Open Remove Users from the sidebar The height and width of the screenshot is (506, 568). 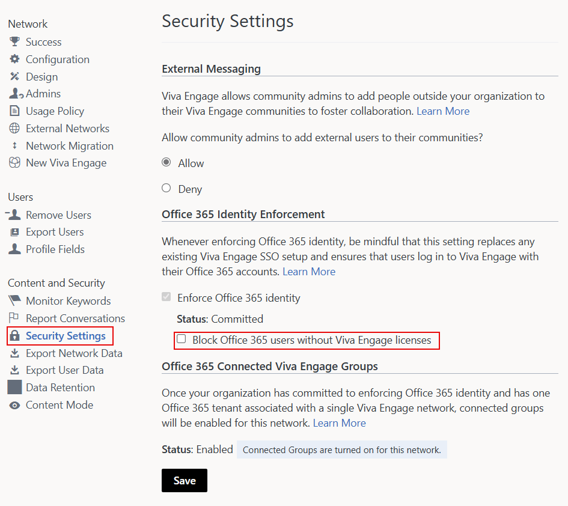58,214
